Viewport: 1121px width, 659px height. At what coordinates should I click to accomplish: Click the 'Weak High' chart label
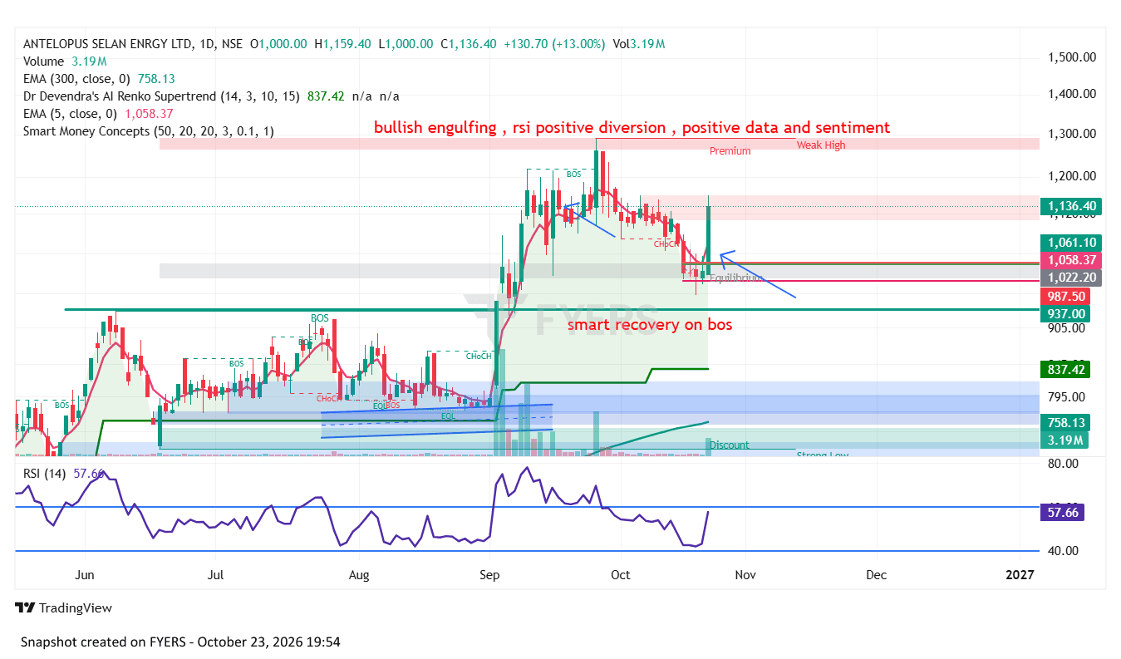pos(821,145)
